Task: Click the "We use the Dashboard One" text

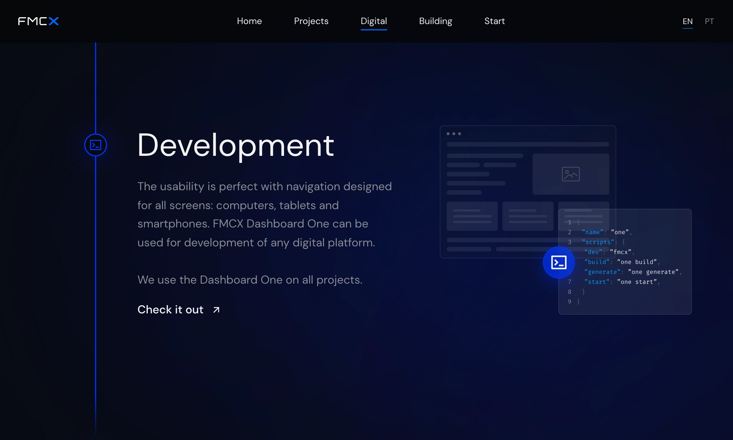Action: [250, 280]
